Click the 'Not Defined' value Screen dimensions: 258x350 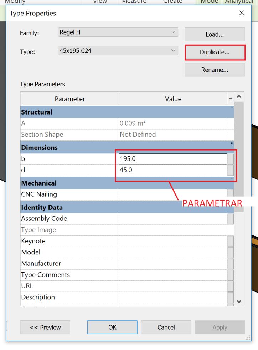138,135
